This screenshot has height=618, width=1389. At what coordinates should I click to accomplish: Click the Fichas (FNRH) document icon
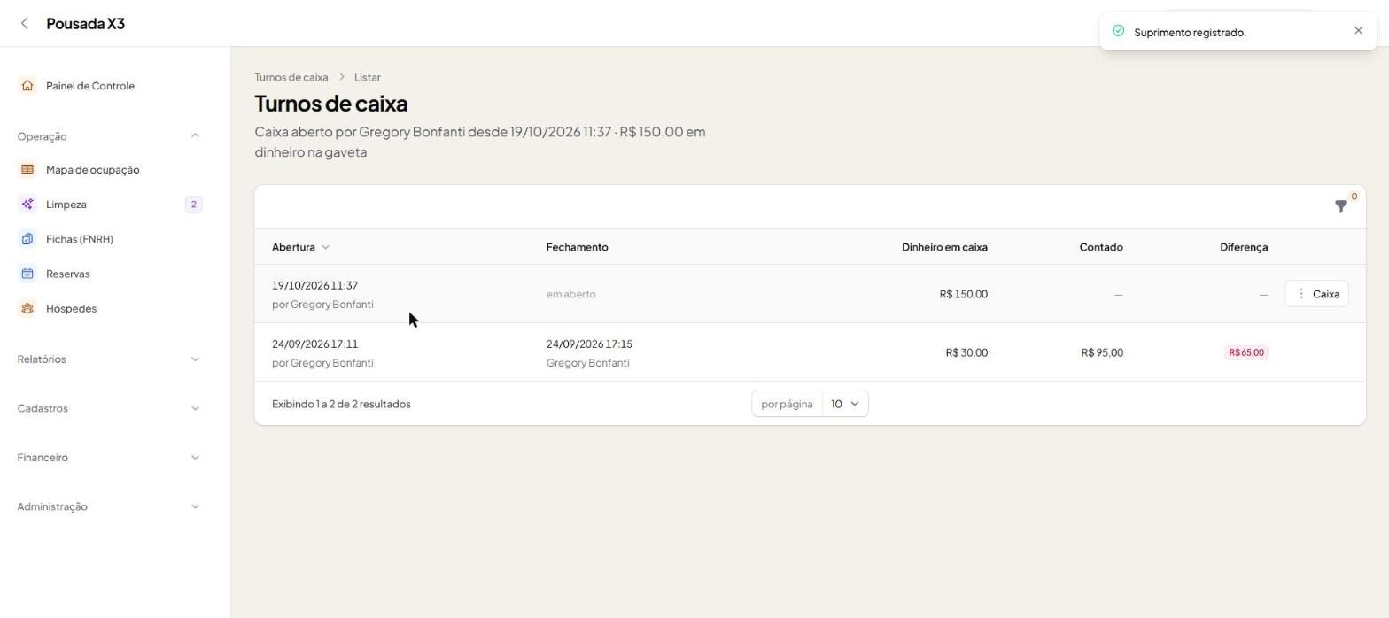(x=27, y=239)
